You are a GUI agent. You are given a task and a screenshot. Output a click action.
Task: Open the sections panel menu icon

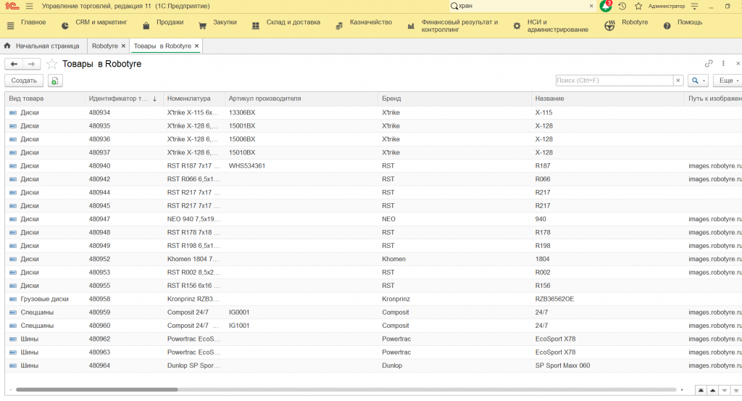point(10,26)
